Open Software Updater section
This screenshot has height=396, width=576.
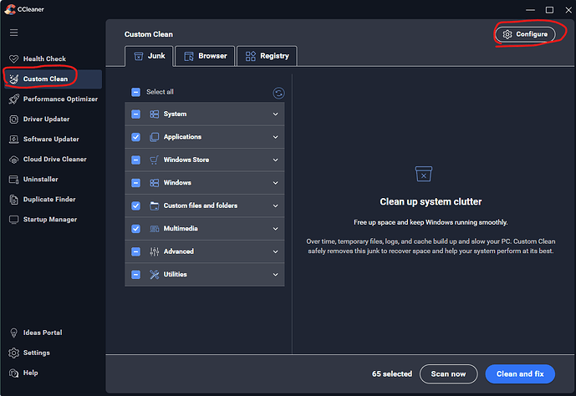[50, 139]
